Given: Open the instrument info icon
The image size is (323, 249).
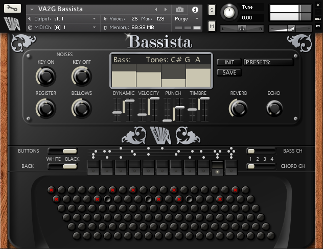Looking at the screenshot, I should click(195, 9).
